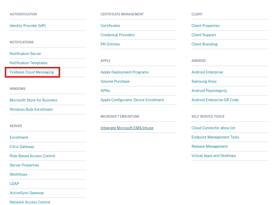Go to Notification Templates
280x205 pixels.
[x=29, y=63]
